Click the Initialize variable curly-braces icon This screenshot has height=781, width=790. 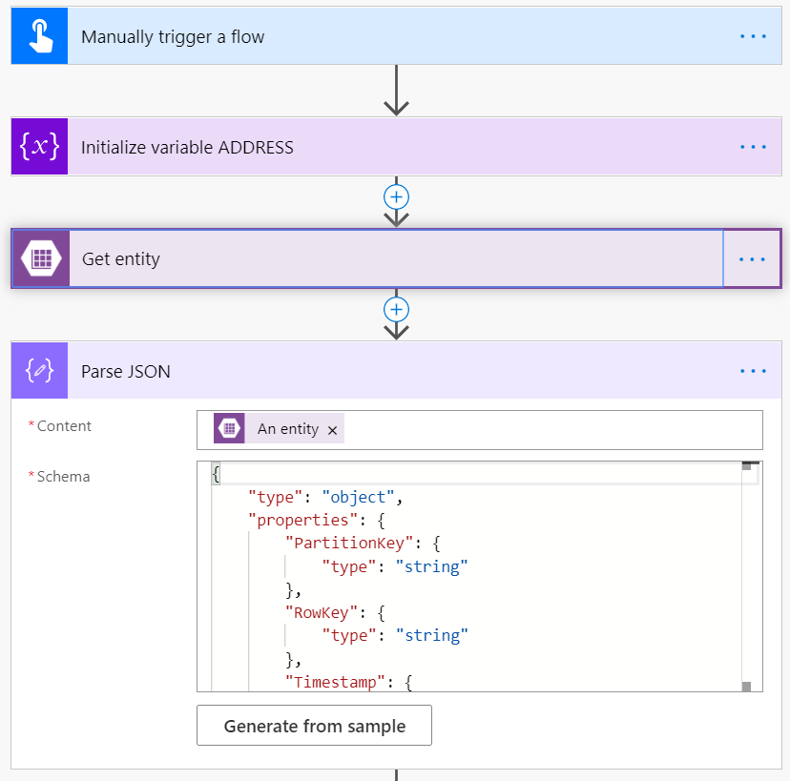pos(38,146)
